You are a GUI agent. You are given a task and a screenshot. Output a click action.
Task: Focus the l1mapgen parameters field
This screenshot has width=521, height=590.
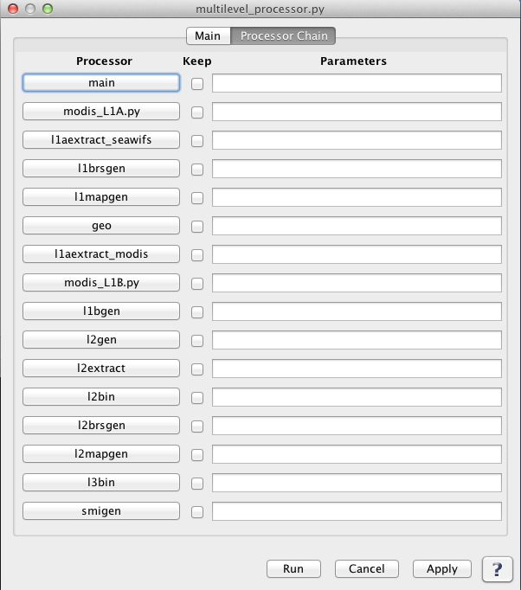[x=357, y=197]
